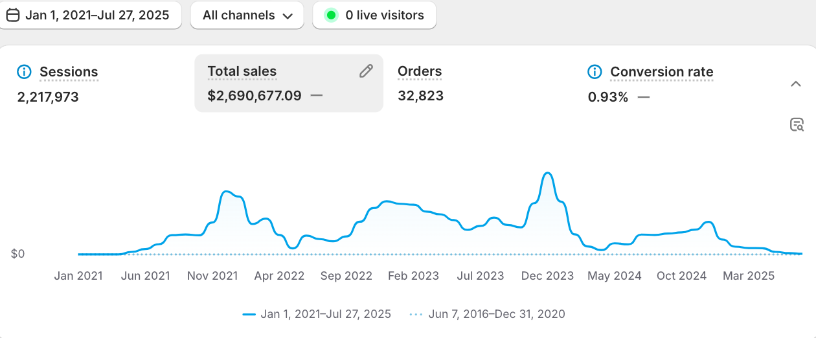
Task: Click the 0 live visitors button
Action: point(374,15)
